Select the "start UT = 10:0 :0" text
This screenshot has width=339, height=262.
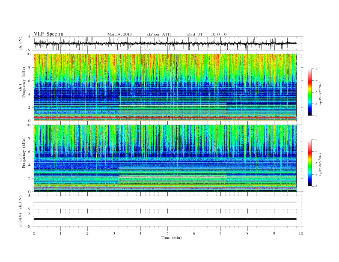pos(207,34)
